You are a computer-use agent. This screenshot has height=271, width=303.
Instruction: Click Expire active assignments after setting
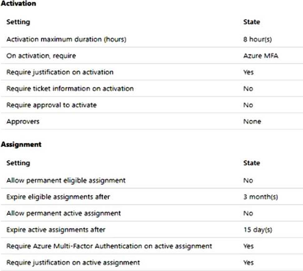click(x=56, y=230)
